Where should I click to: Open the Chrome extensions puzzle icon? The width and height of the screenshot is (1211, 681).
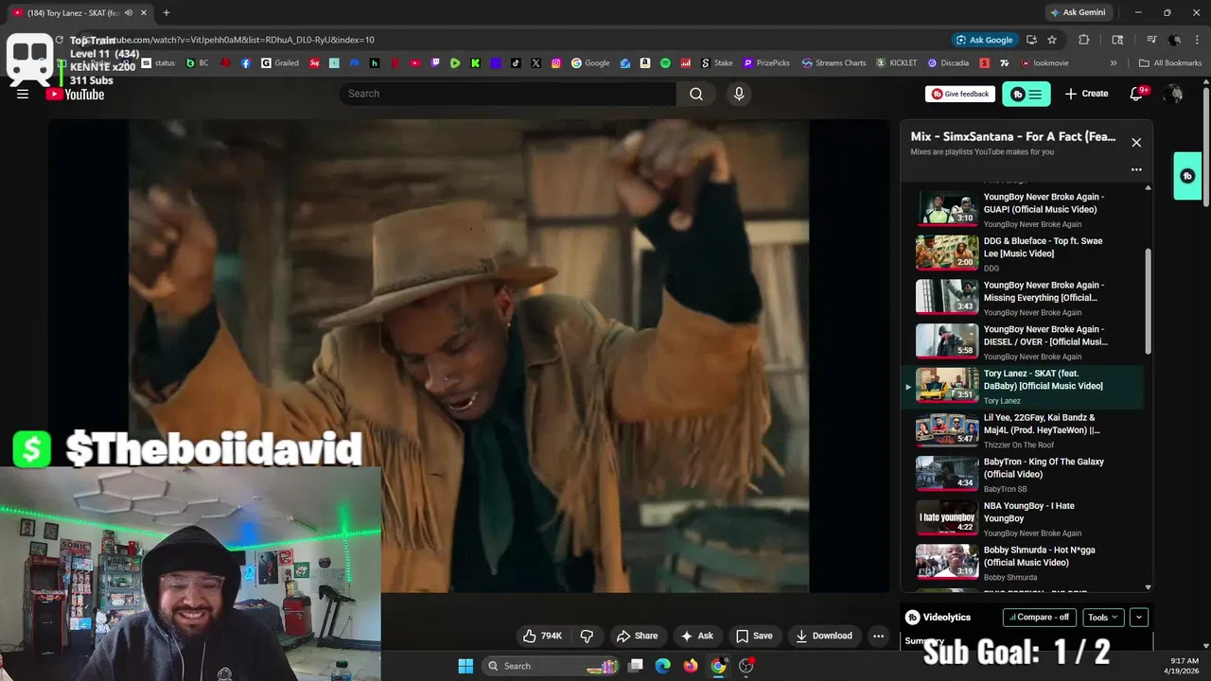point(1084,40)
